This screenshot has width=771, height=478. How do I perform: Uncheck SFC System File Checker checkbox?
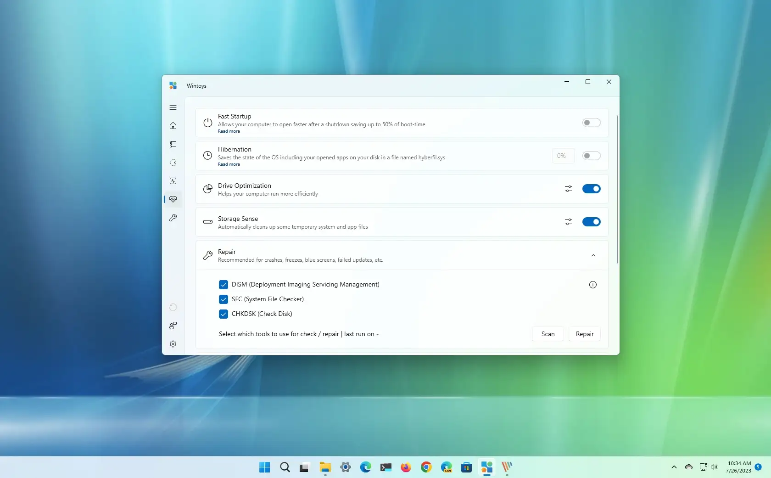point(223,299)
